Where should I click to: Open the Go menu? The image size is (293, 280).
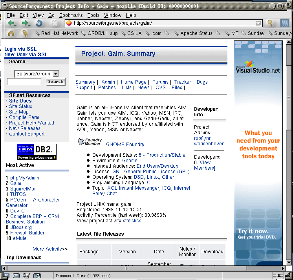click(x=51, y=15)
